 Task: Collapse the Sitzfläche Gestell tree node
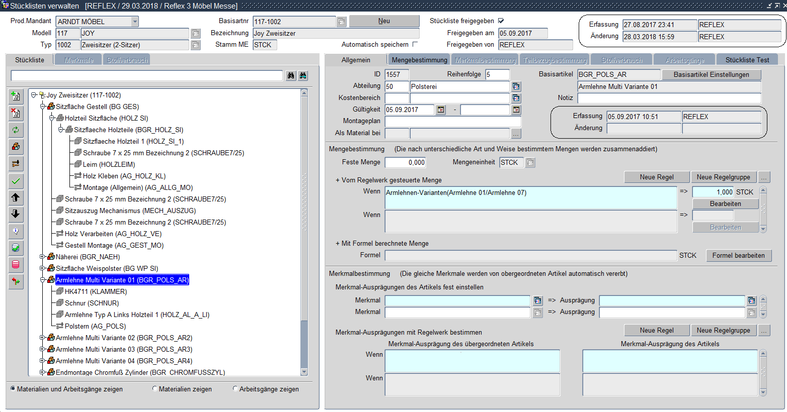click(x=43, y=107)
